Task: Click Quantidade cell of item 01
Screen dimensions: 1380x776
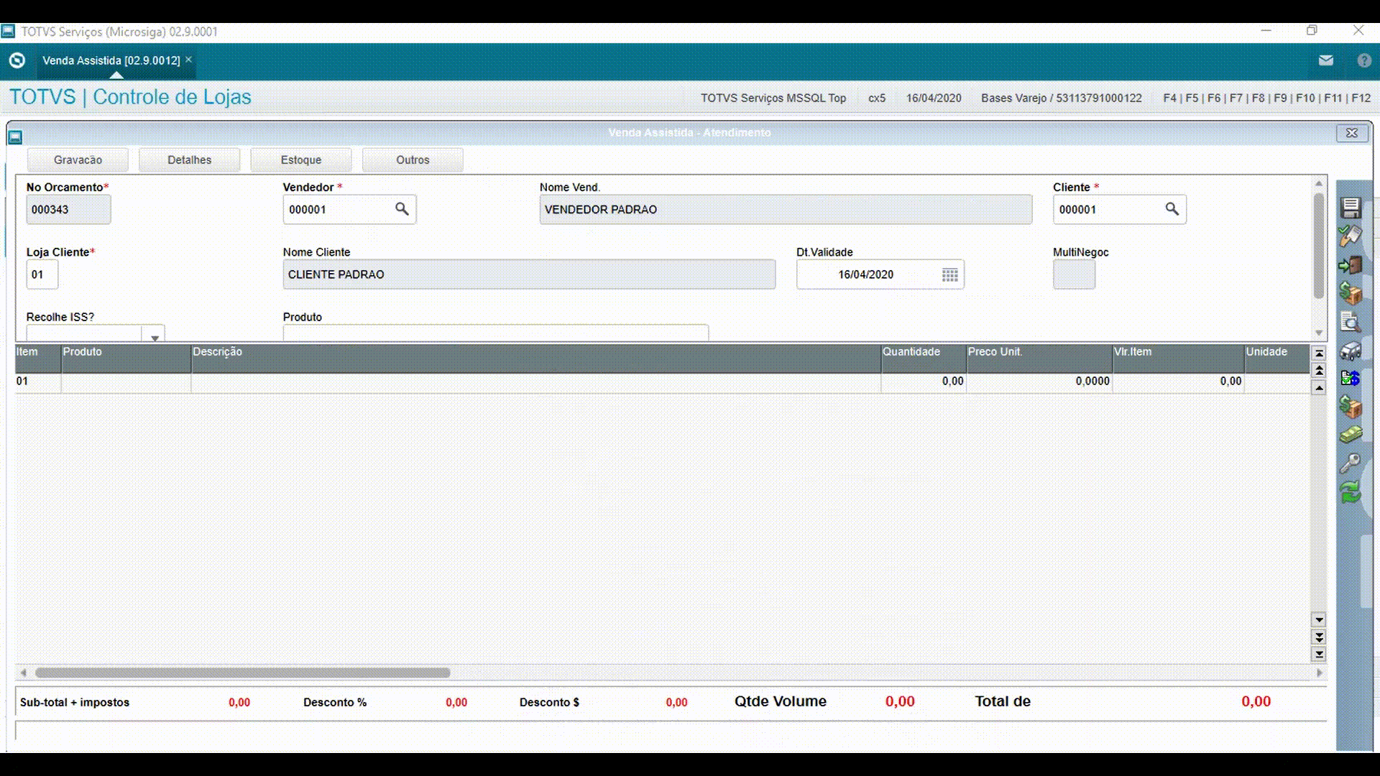Action: pos(924,382)
